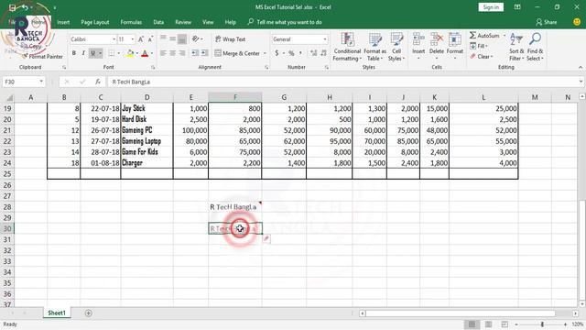Open the font size dropdown

[x=132, y=39]
